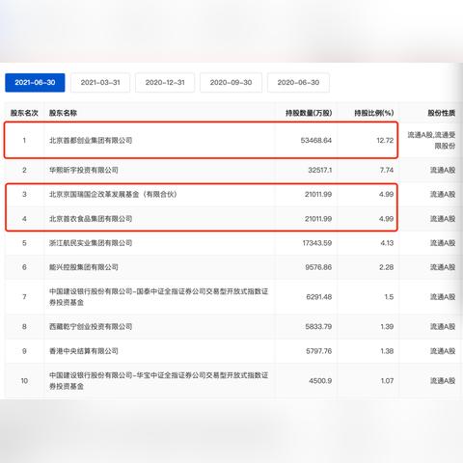Switch to the 2021-03-31 tab

click(100, 83)
